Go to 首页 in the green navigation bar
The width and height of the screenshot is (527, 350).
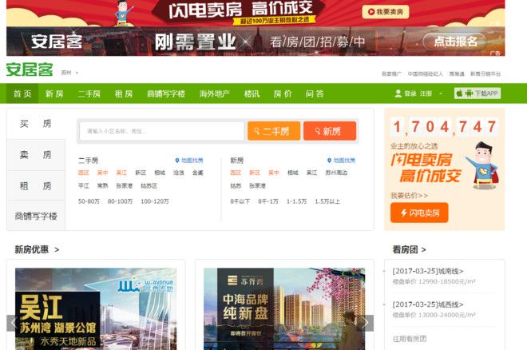coord(22,93)
